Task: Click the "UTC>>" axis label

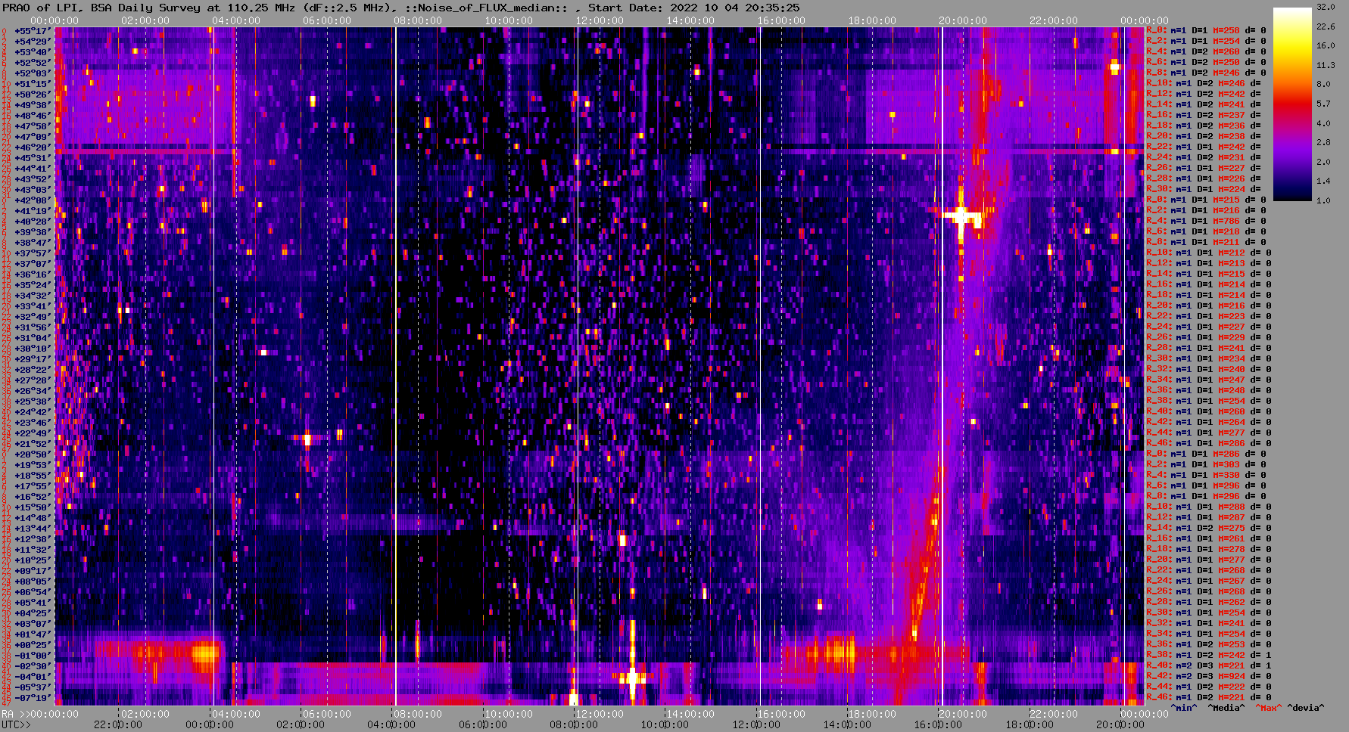Action: coord(17,724)
